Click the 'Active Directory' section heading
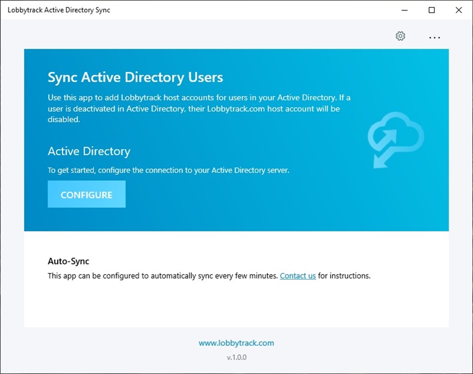473x374 pixels. click(x=89, y=151)
